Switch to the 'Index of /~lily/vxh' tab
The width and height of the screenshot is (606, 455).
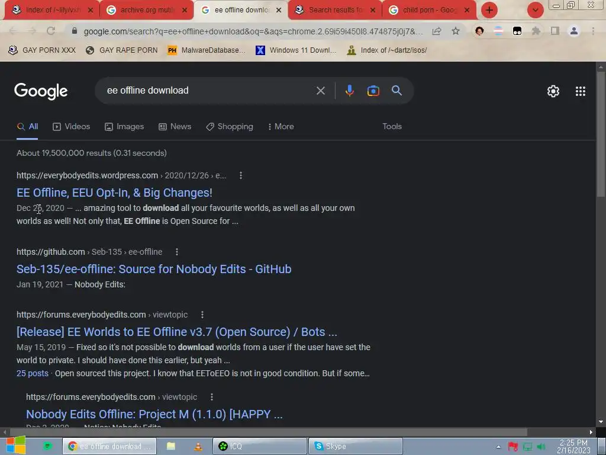click(x=53, y=10)
